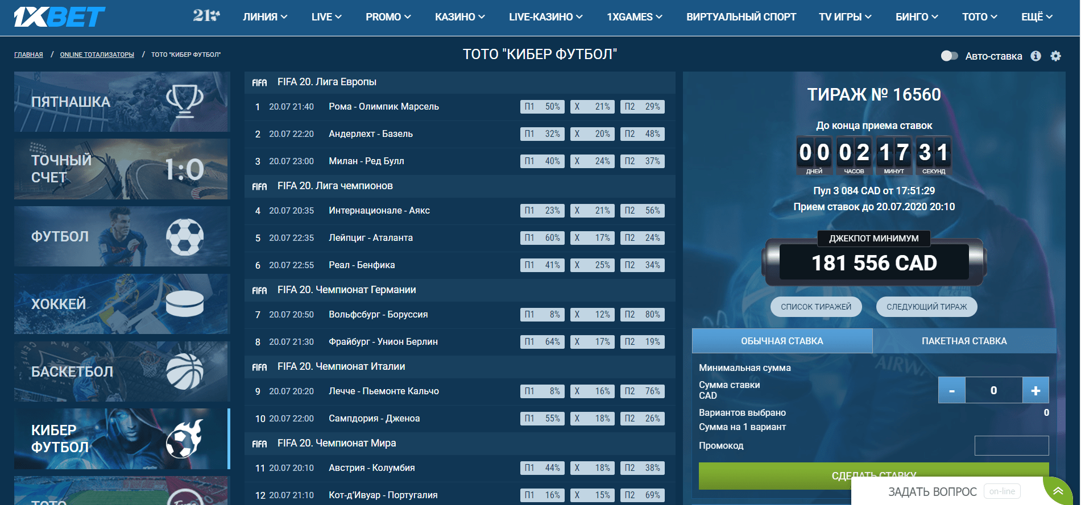
Task: Increase stake amount with plus button
Action: (1036, 390)
